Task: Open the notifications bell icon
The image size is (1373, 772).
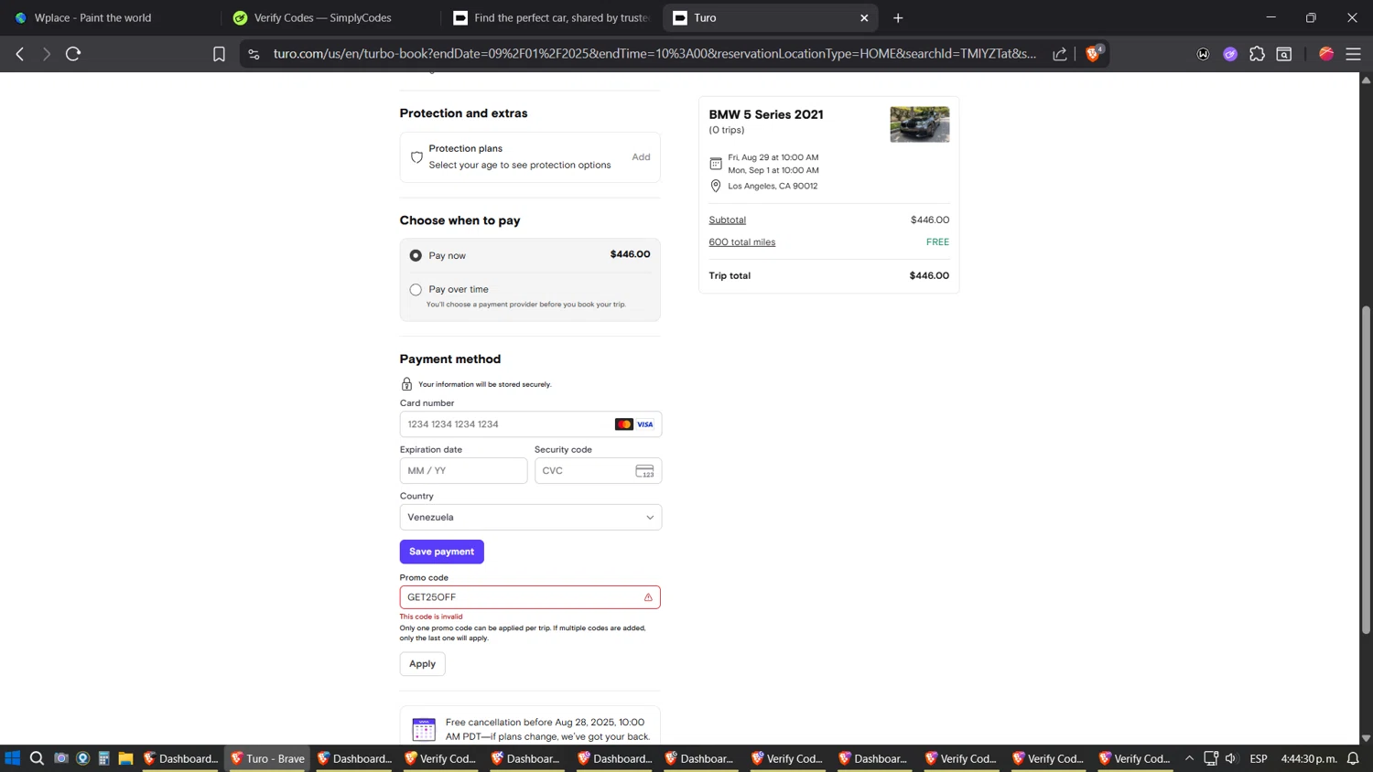Action: (x=1353, y=758)
